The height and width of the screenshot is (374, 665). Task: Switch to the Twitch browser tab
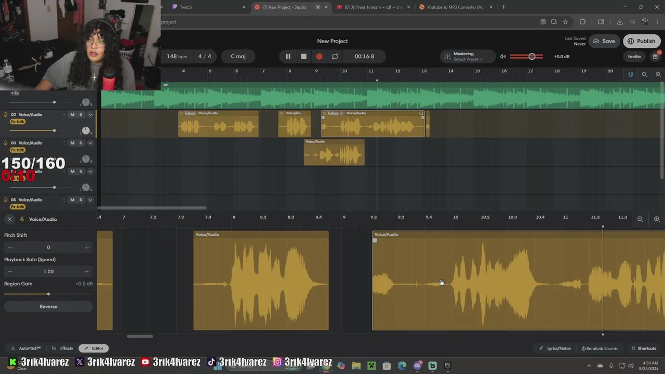208,7
